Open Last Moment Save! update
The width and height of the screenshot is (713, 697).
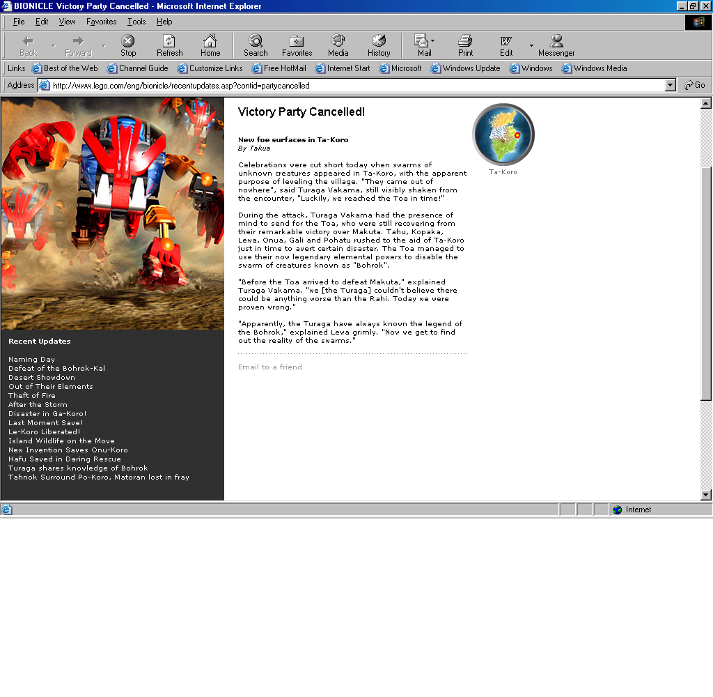(45, 423)
